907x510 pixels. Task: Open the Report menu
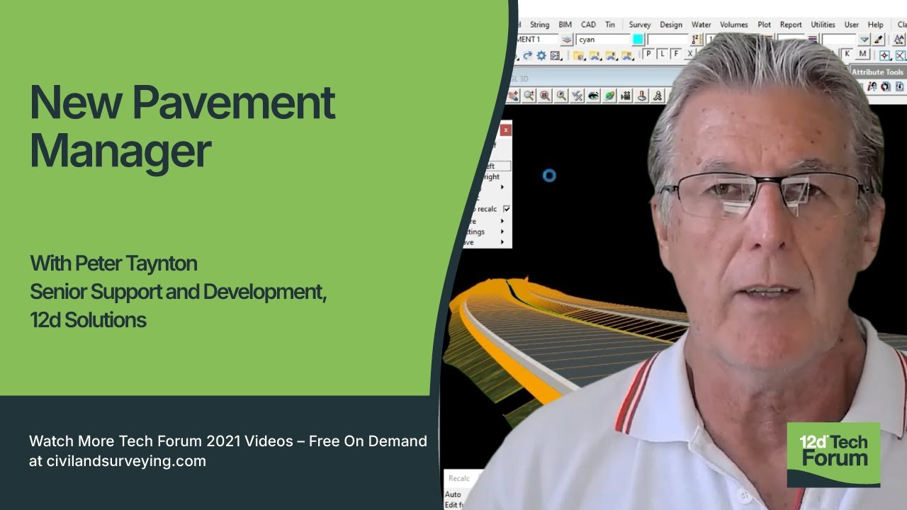791,24
